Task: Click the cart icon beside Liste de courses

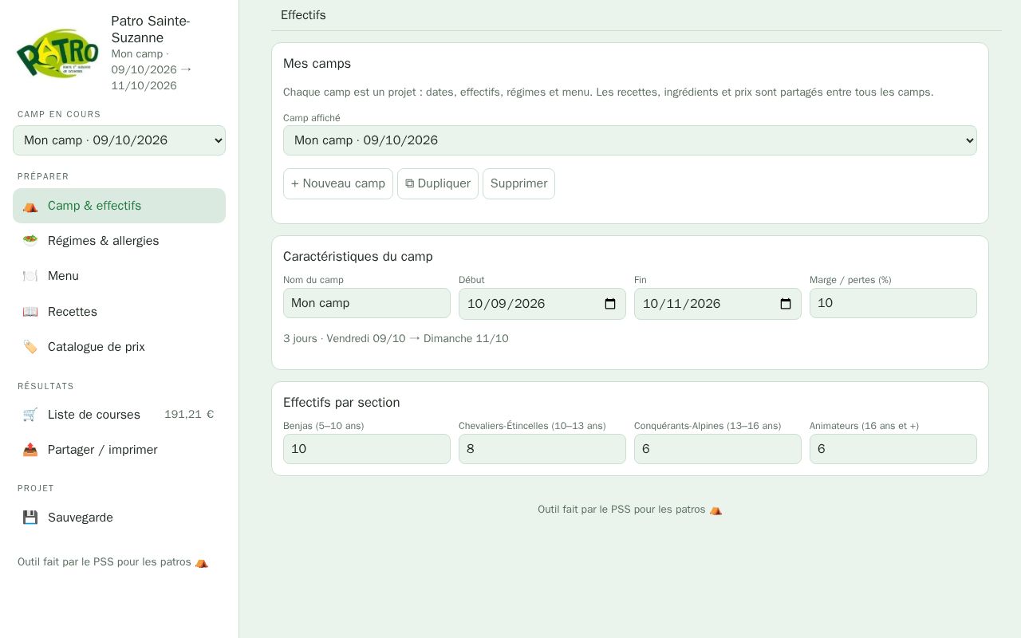Action: click(x=30, y=415)
